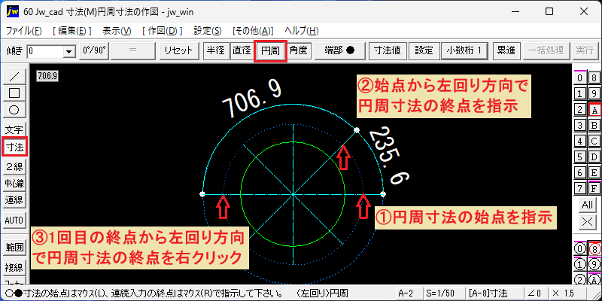Screen dimensions: 602x301
Task: Click the X button below All
Action: pyautogui.click(x=587, y=221)
